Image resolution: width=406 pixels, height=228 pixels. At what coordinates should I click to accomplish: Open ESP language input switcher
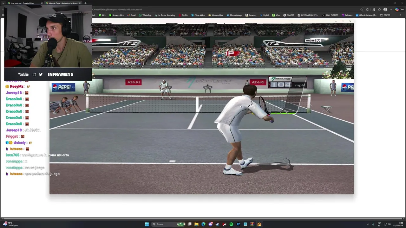click(x=379, y=224)
